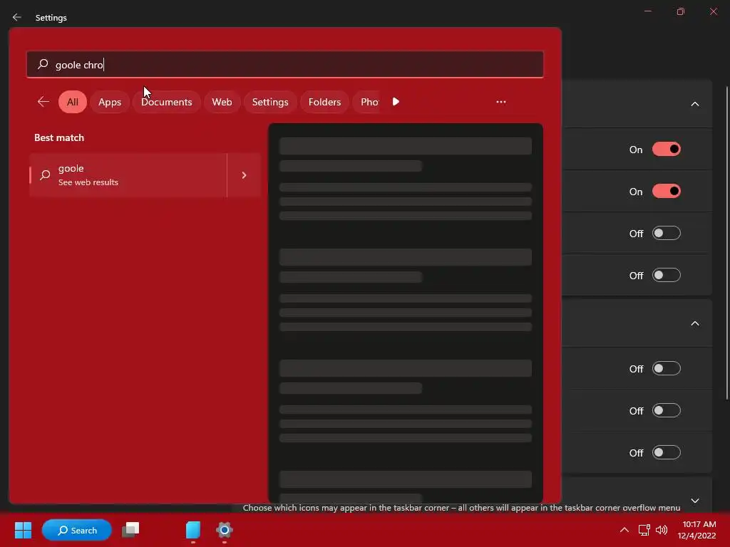Open the goole web results match
The height and width of the screenshot is (547, 730).
[x=128, y=175]
